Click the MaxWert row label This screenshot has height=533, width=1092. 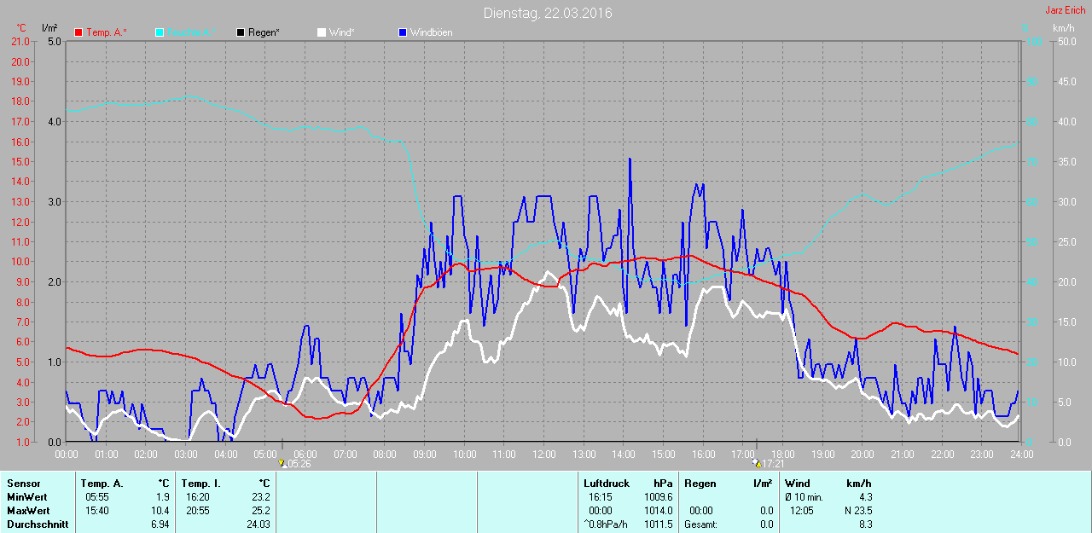tap(27, 511)
